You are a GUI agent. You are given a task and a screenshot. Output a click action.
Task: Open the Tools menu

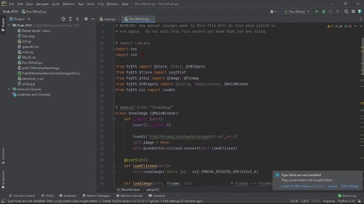coord(90,4)
